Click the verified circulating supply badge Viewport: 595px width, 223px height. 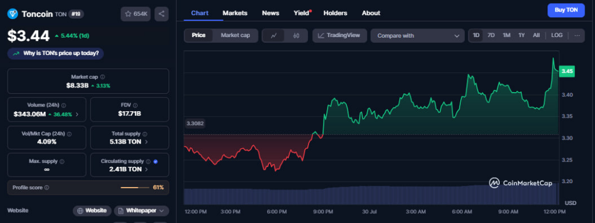click(x=156, y=162)
